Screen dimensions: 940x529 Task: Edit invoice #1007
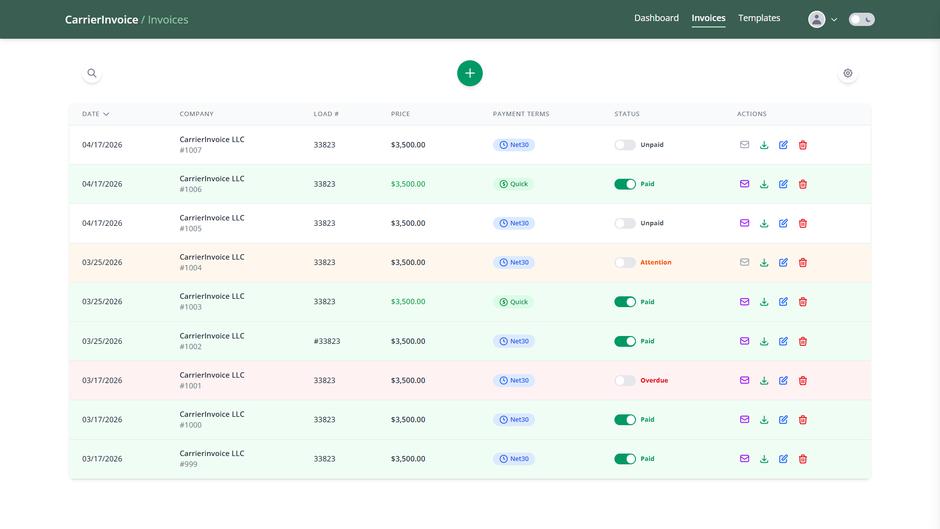(783, 145)
